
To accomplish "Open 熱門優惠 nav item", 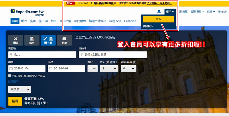I will click(x=80, y=21).
